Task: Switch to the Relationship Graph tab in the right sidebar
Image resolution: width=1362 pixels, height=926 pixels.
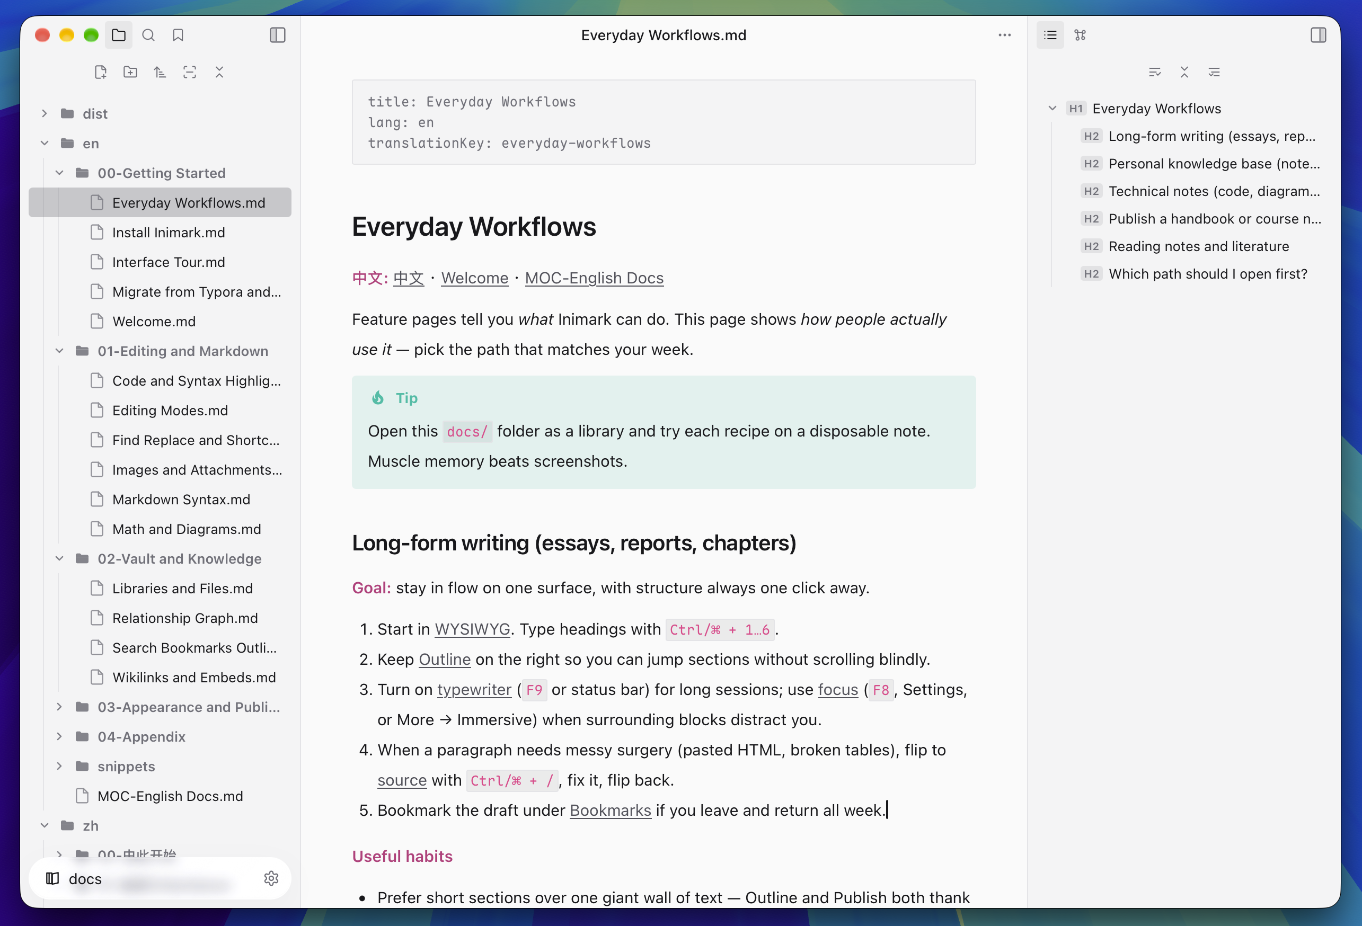Action: point(1080,35)
